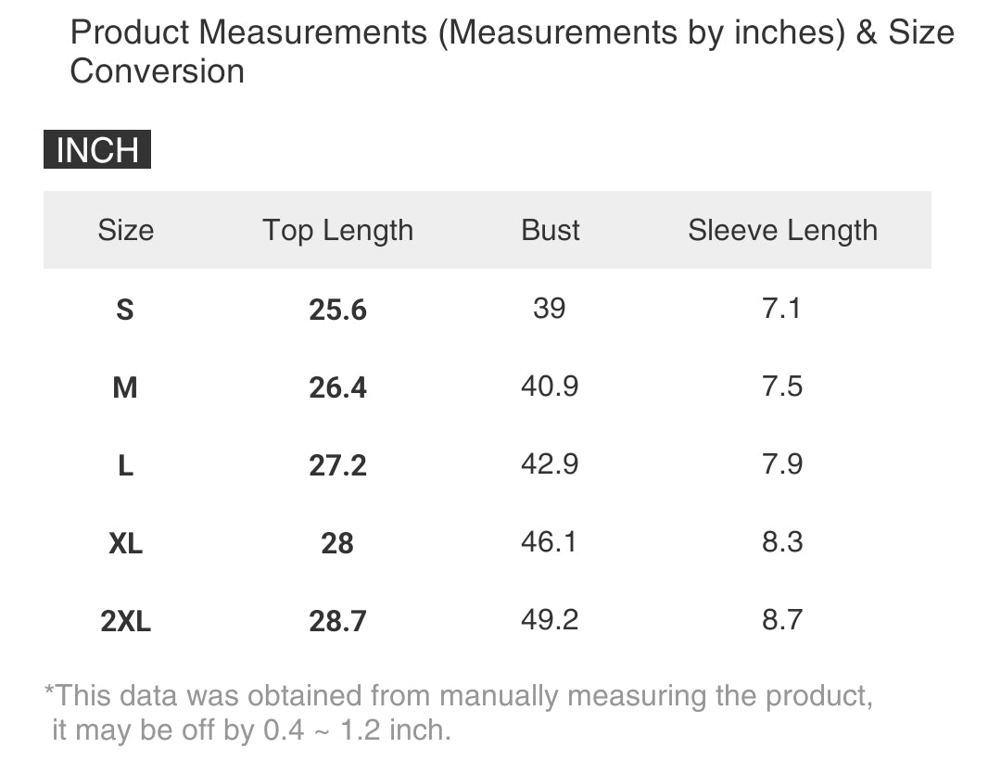Select the S size row label
Image resolution: width=1001 pixels, height=761 pixels.
(125, 310)
